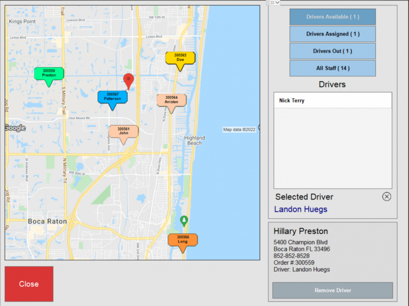Select the yellow 300565 Doe order marker
Screen dimensions: 409x306
[180, 58]
